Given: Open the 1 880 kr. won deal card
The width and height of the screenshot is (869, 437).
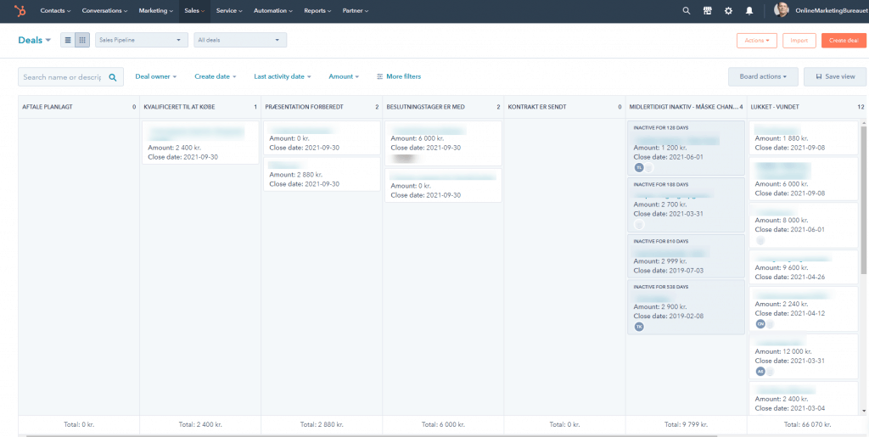Looking at the screenshot, I should tap(803, 138).
